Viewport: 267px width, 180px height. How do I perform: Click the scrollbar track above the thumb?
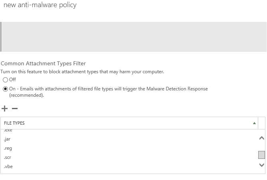[x=261, y=146]
